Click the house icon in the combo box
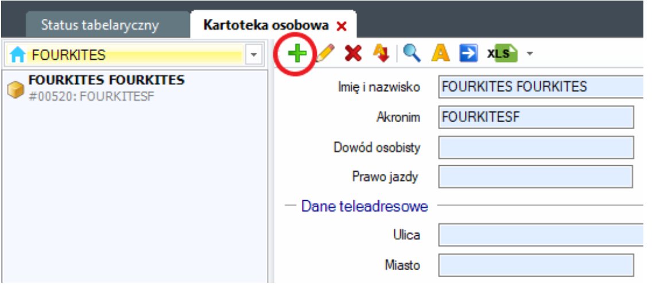 (x=18, y=55)
